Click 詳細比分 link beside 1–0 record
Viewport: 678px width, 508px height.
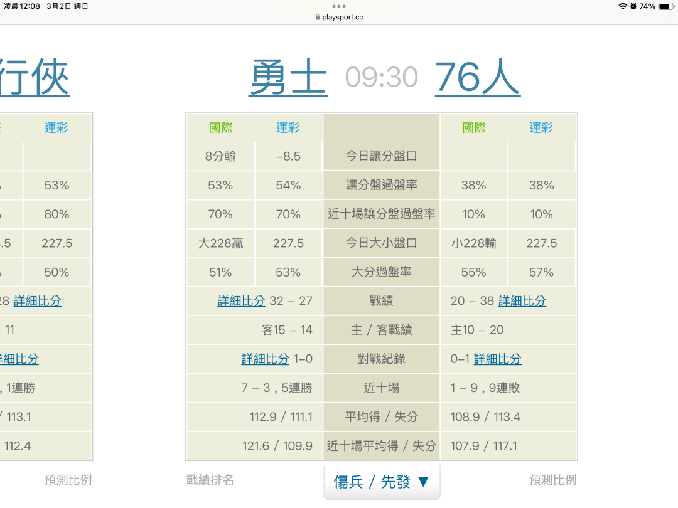[265, 359]
